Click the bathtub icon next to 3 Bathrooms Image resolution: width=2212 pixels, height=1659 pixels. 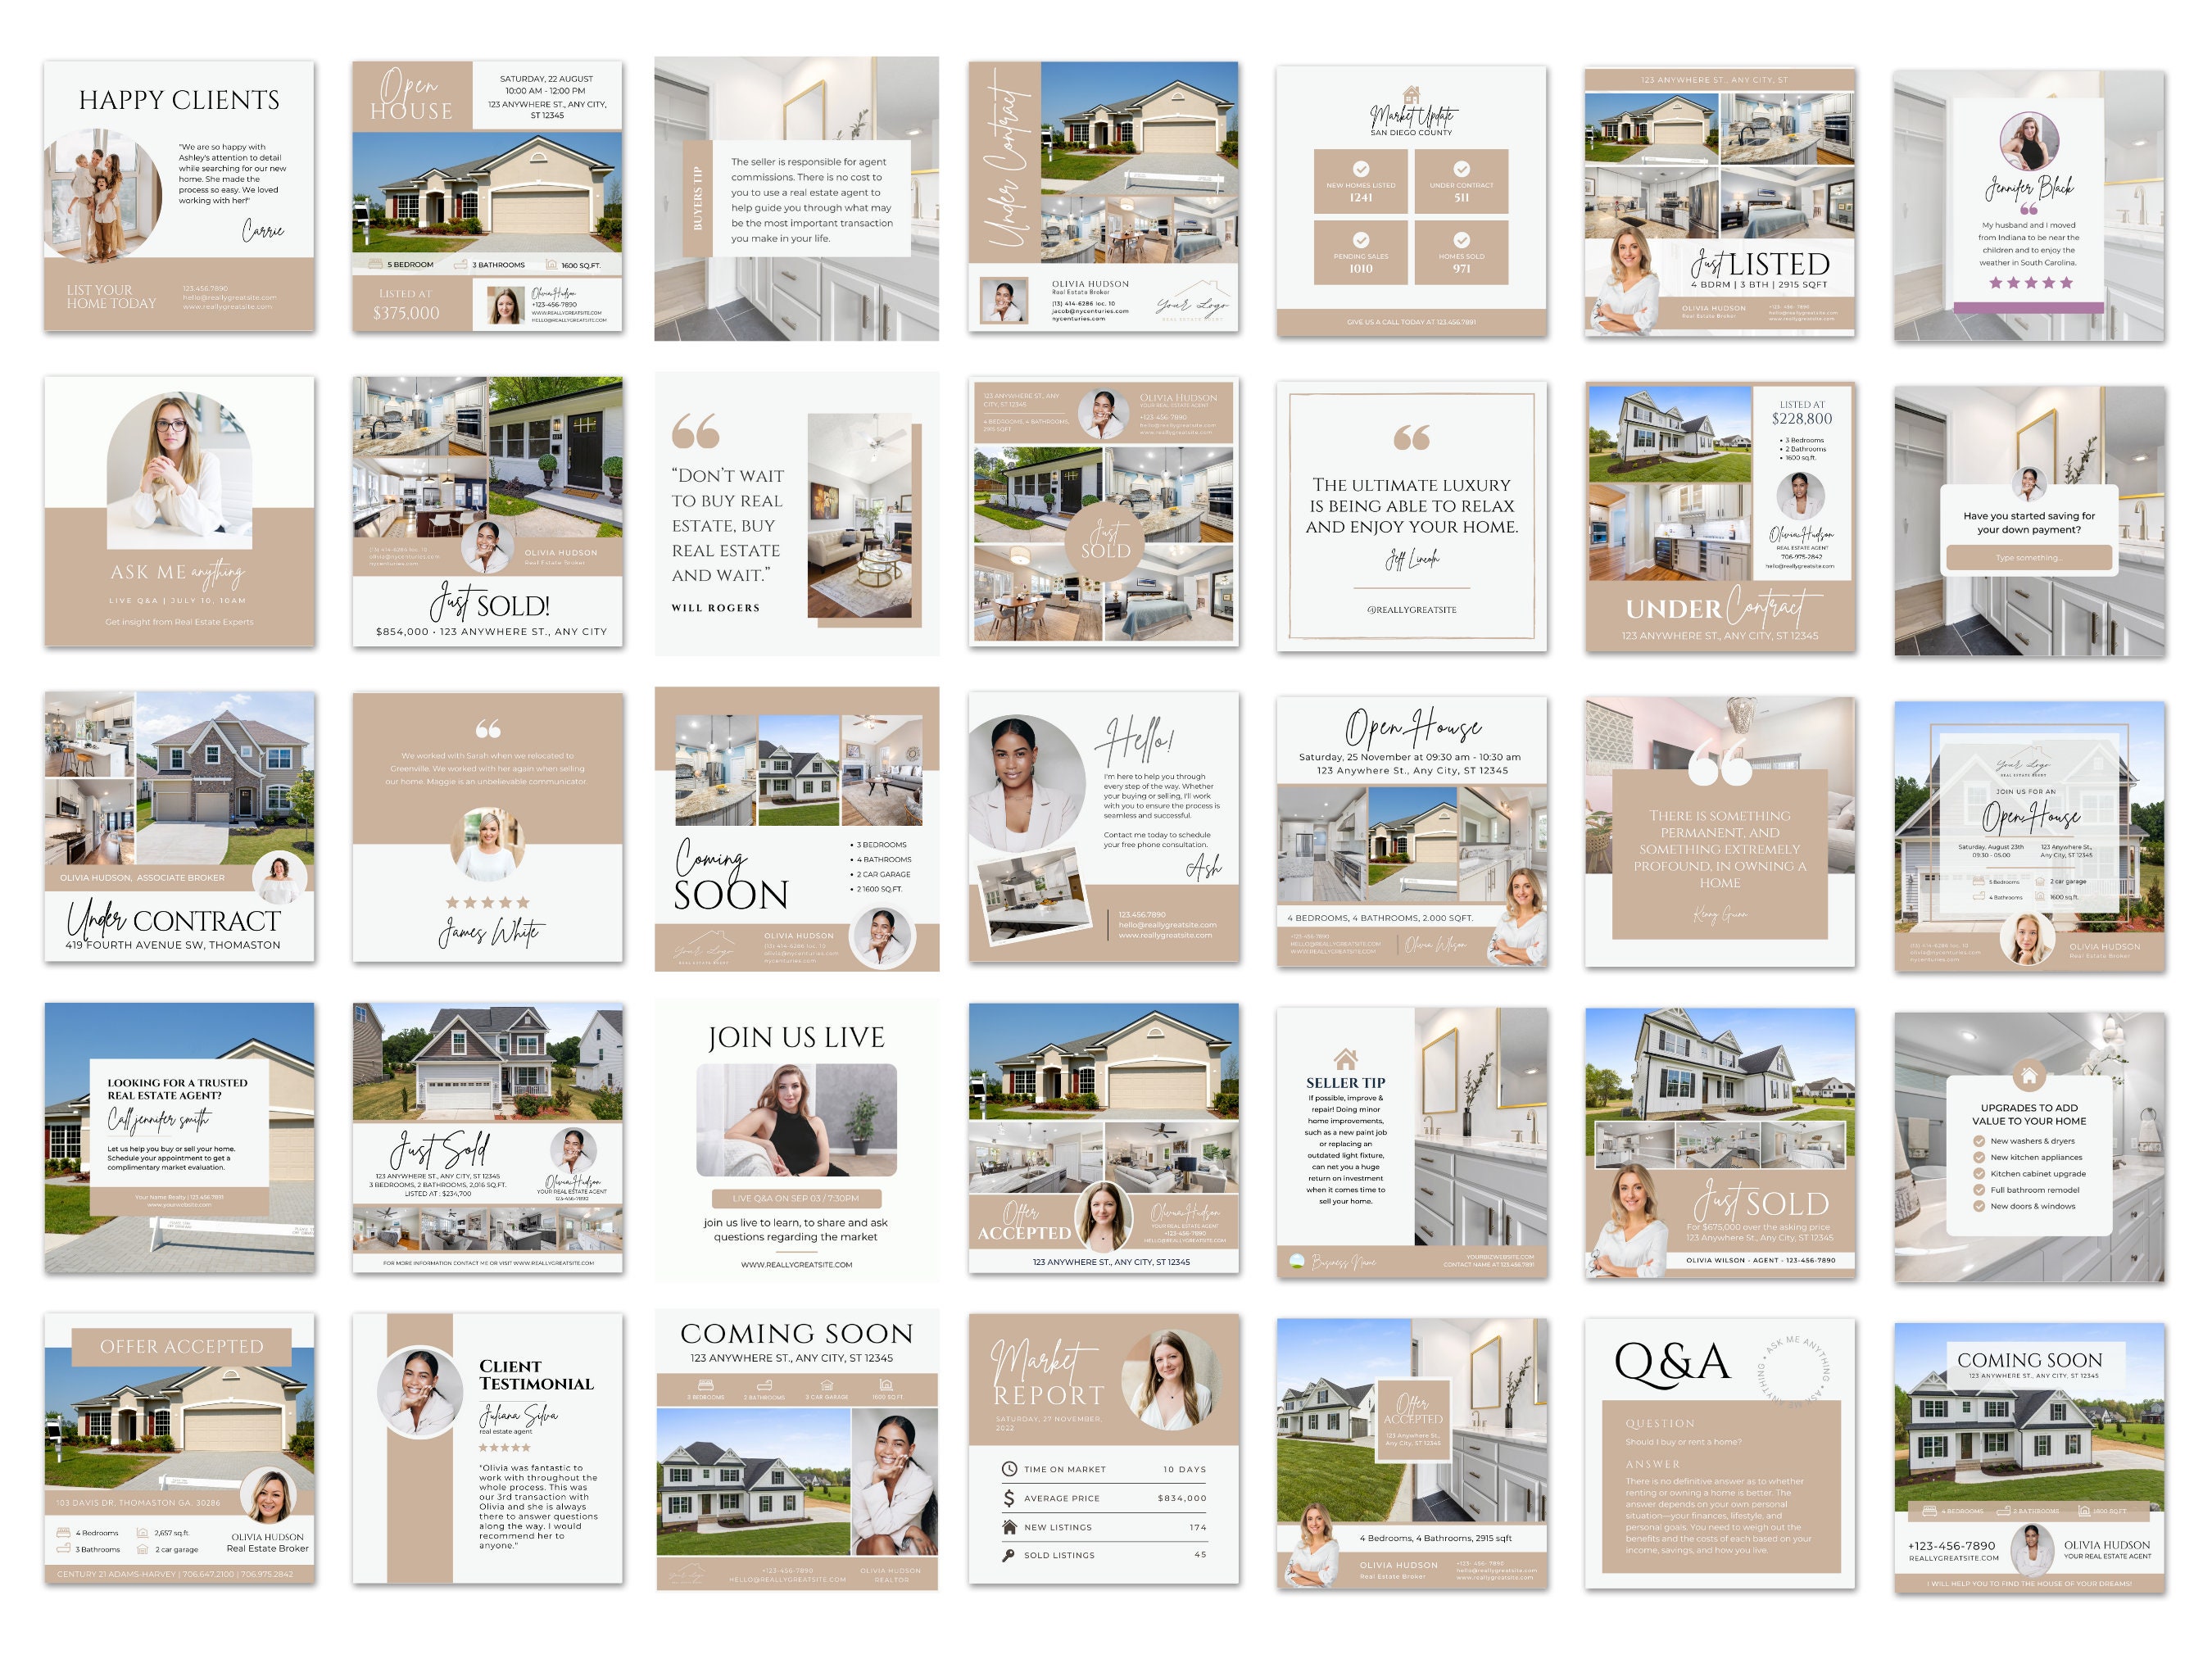point(461,265)
